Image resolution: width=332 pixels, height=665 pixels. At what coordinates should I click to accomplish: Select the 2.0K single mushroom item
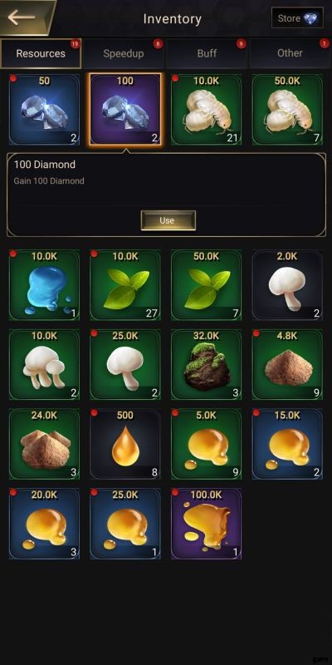(x=287, y=285)
